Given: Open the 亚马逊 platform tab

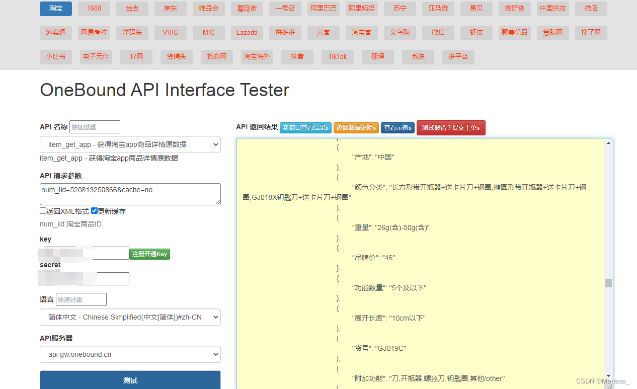Looking at the screenshot, I should click(x=438, y=9).
